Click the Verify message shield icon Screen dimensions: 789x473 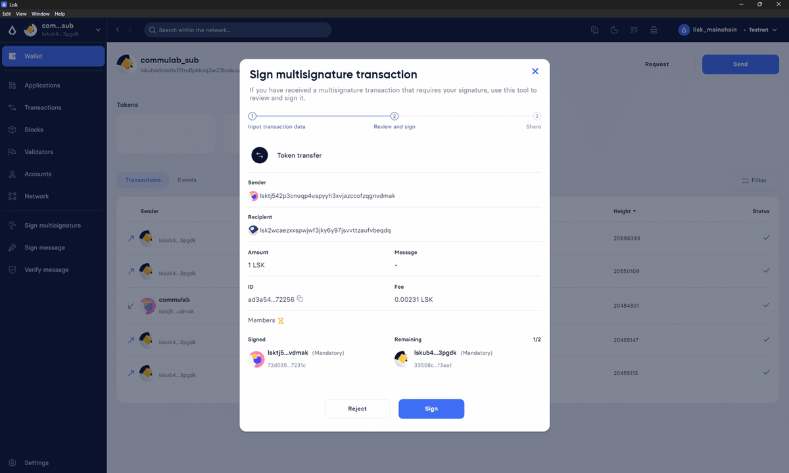pos(12,270)
